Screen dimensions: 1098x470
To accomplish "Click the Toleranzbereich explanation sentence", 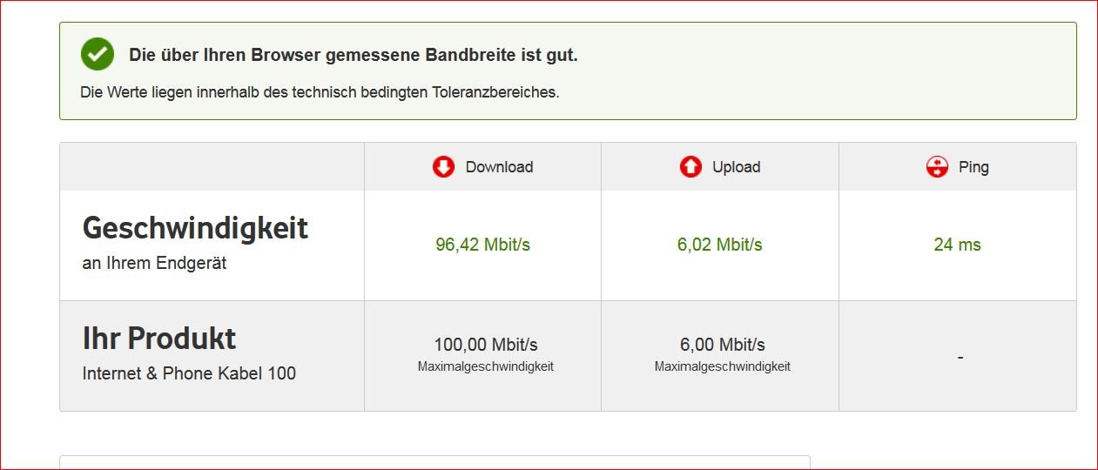I will 320,91.
